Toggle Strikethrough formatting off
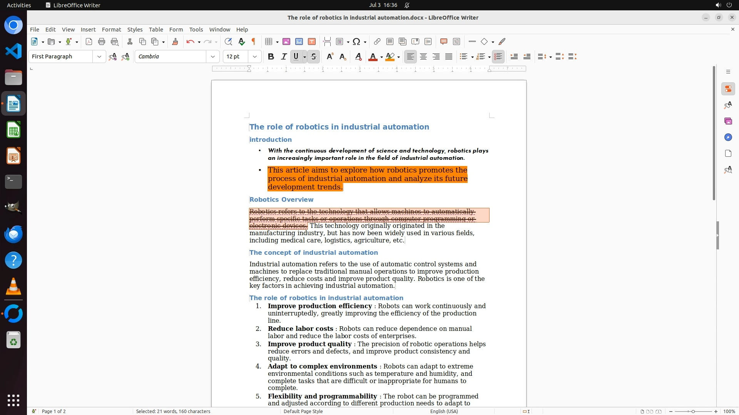This screenshot has width=739, height=415. tap(314, 57)
